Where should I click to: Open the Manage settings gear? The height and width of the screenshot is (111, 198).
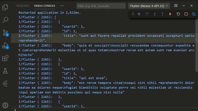tap(5, 105)
